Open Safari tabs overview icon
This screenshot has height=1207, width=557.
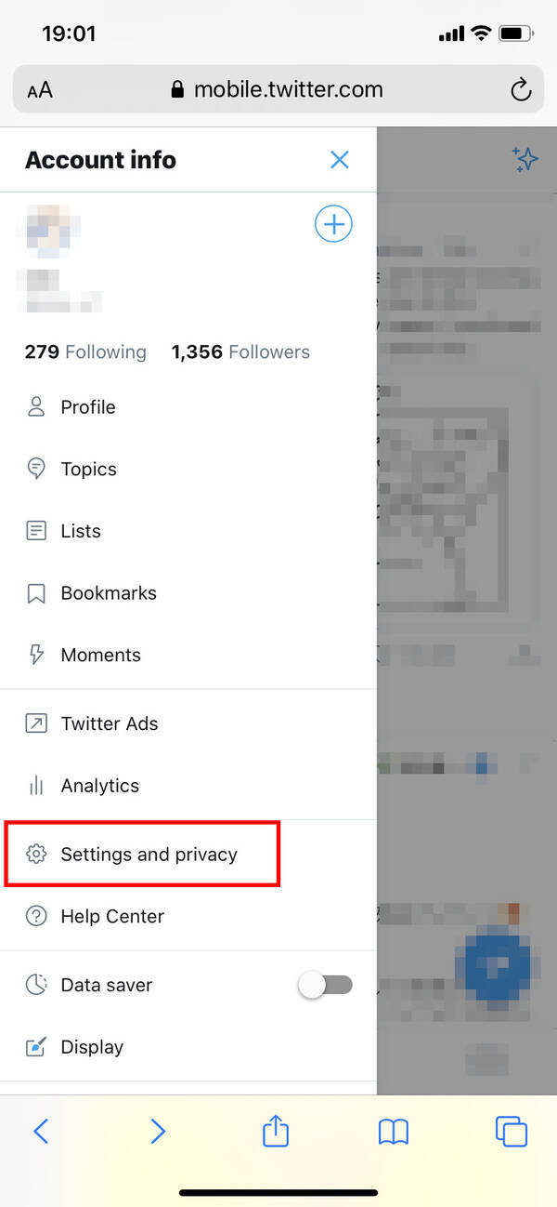pos(512,1131)
